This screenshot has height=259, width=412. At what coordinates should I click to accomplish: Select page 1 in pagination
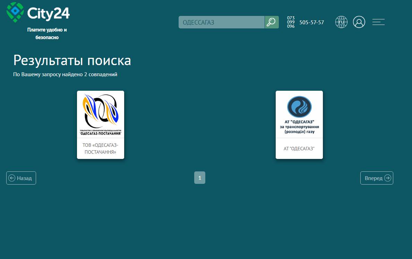[200, 178]
